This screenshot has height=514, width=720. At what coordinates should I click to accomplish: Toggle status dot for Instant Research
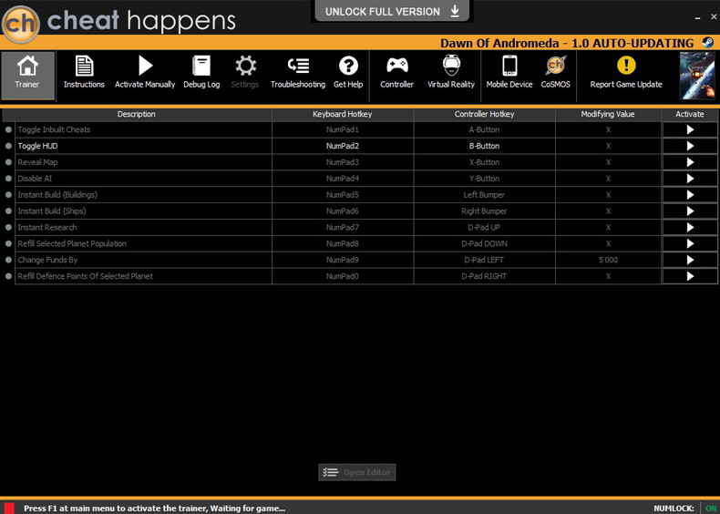coord(8,227)
